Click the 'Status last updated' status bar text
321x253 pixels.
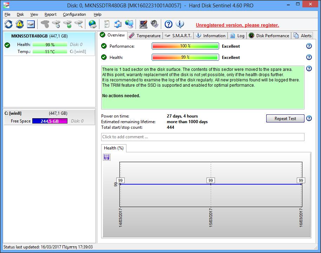pos(48,247)
